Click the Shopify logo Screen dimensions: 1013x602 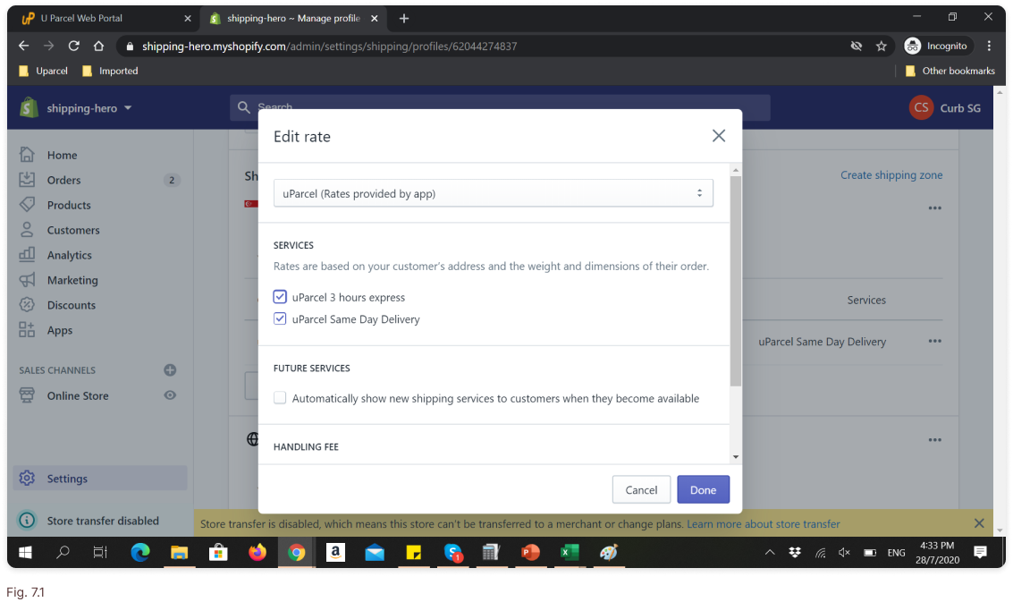coord(29,107)
